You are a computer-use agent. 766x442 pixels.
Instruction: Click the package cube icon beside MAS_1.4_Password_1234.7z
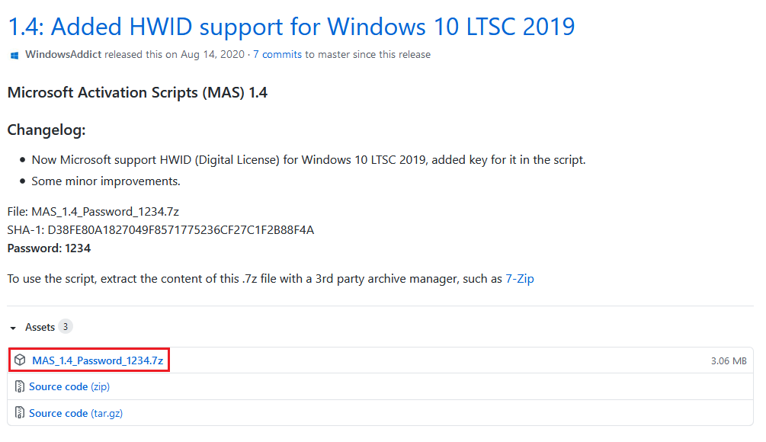(20, 360)
